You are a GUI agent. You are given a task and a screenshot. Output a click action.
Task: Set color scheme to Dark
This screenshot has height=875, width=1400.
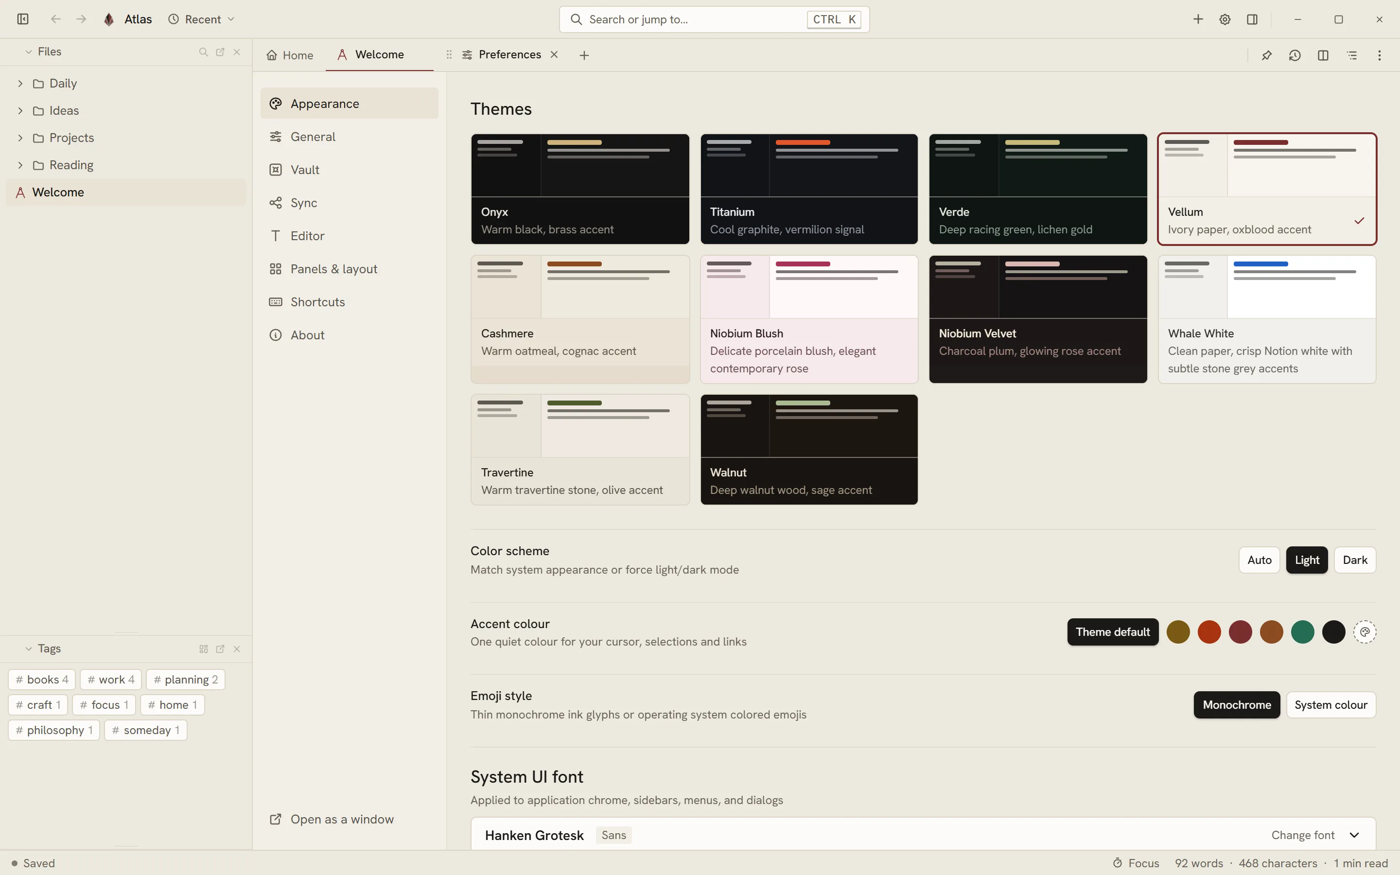tap(1355, 560)
